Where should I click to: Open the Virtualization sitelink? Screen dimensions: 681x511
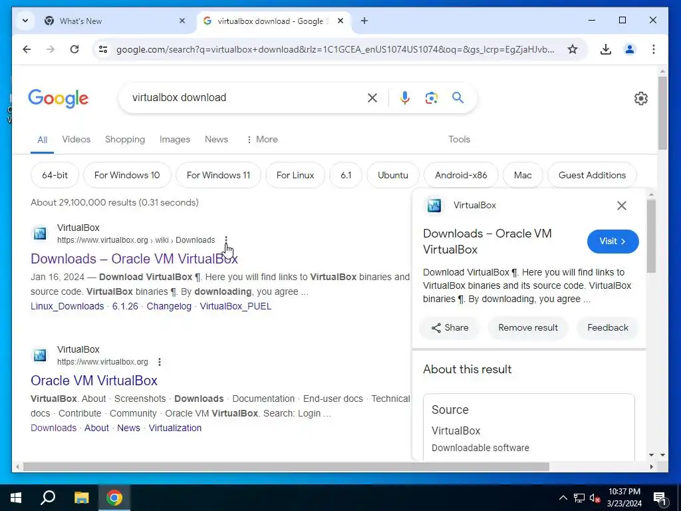point(175,428)
